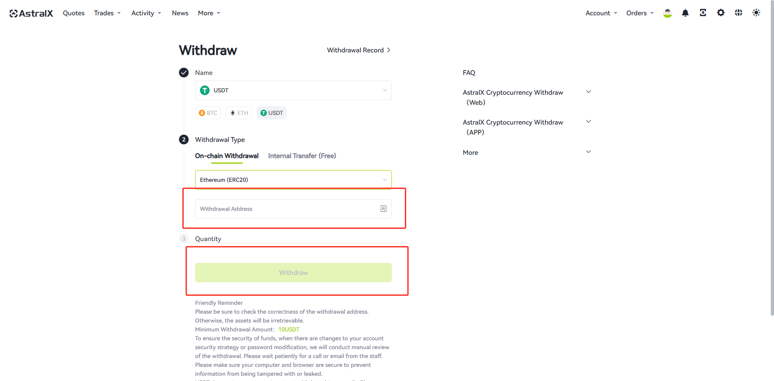Open the language globe icon

click(x=739, y=13)
